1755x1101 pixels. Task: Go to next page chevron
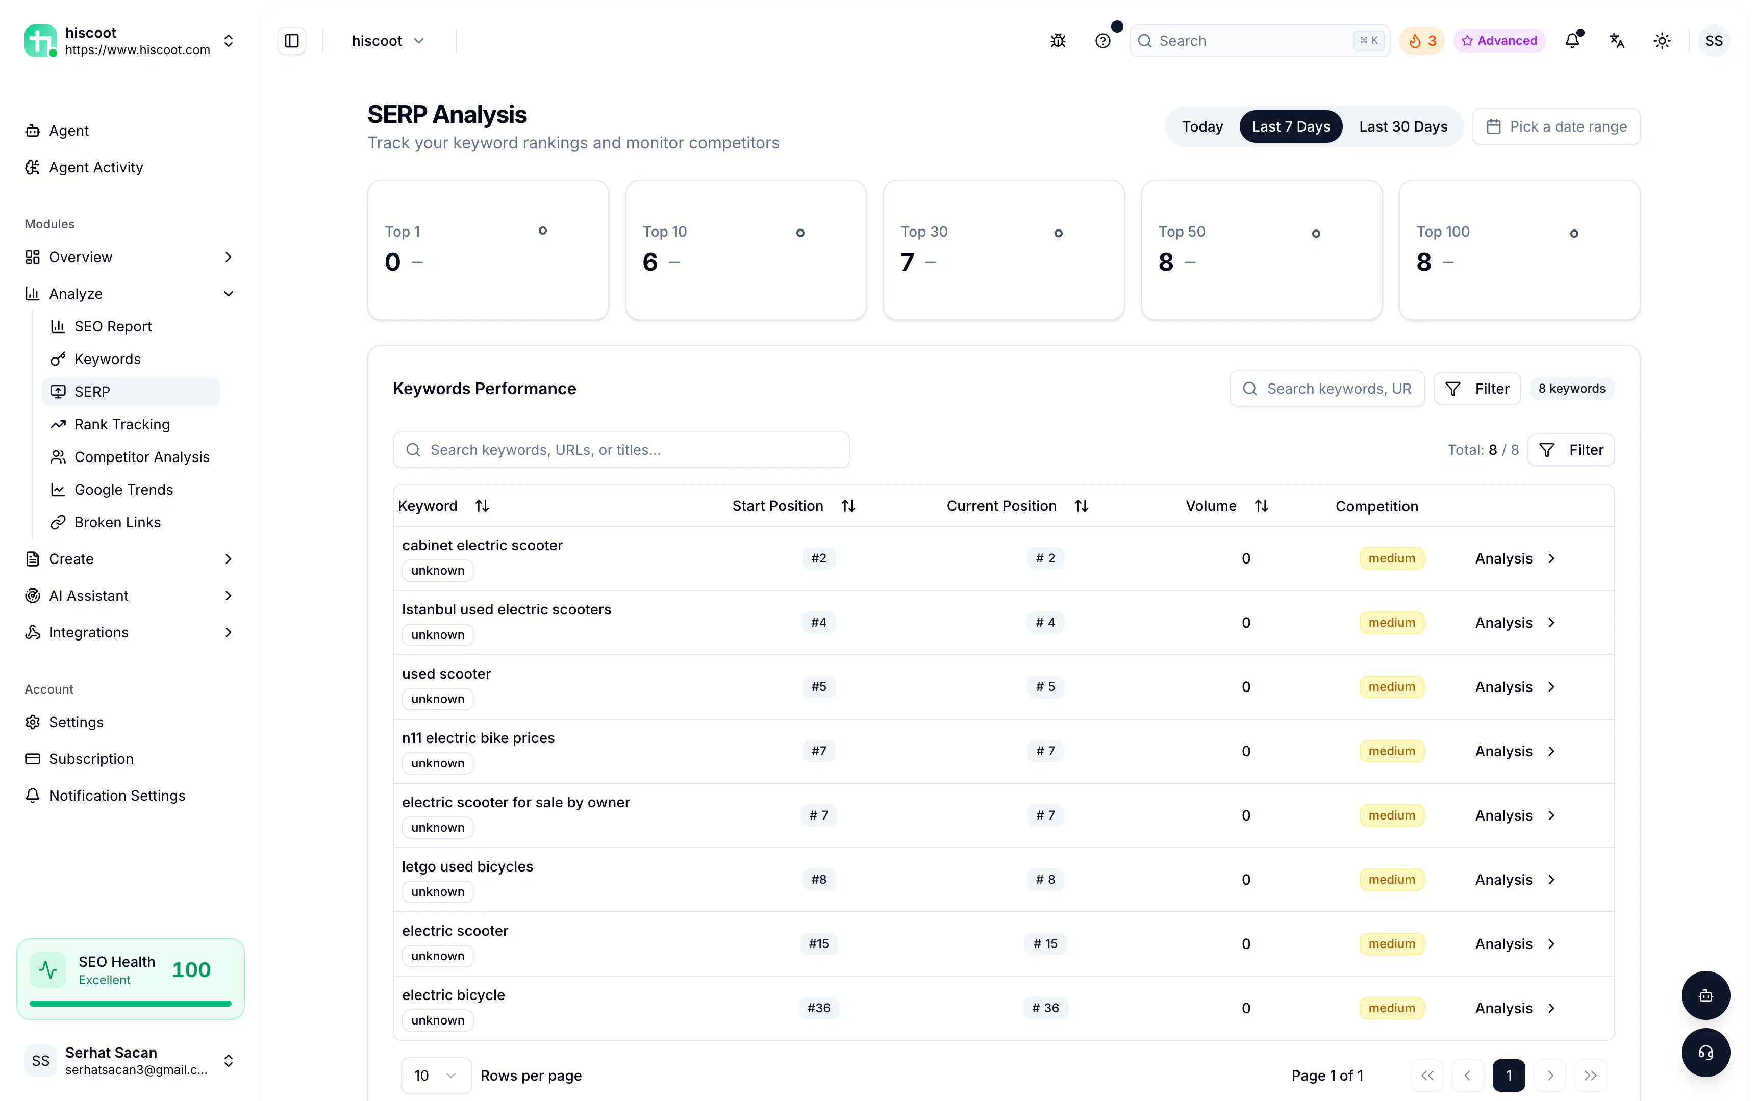(x=1549, y=1076)
